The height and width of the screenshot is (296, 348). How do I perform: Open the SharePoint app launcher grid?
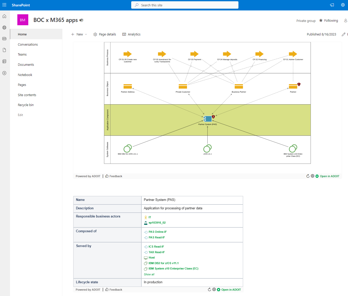[4, 5]
